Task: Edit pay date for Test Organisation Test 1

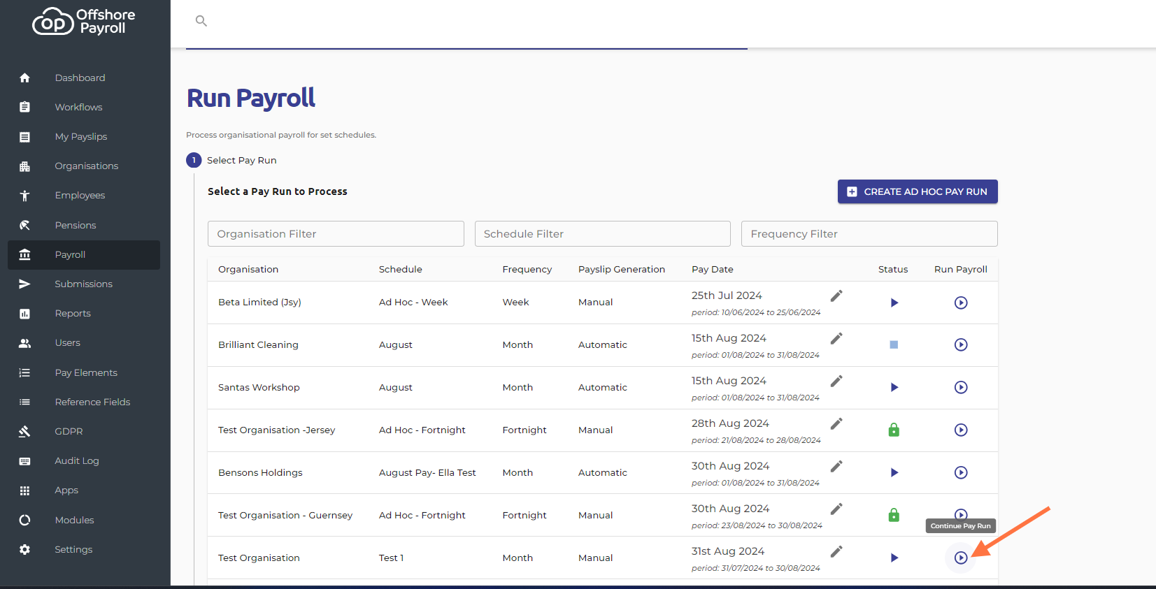Action: (x=836, y=551)
